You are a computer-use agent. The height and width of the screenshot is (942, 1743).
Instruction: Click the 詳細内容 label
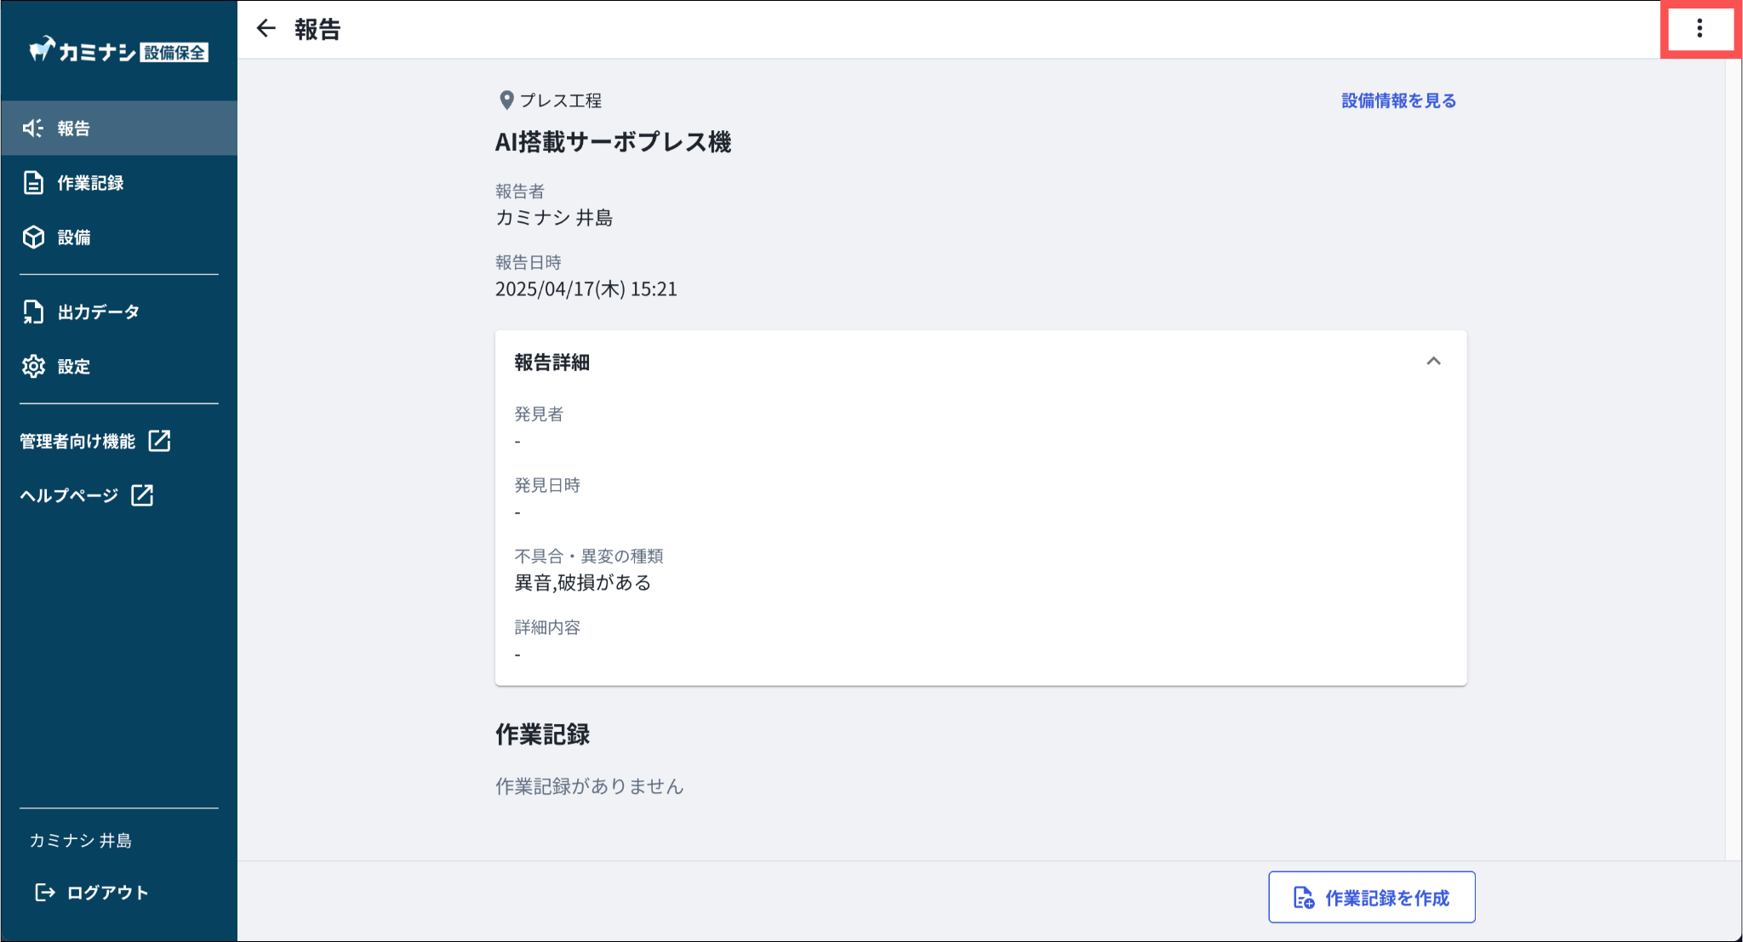547,627
